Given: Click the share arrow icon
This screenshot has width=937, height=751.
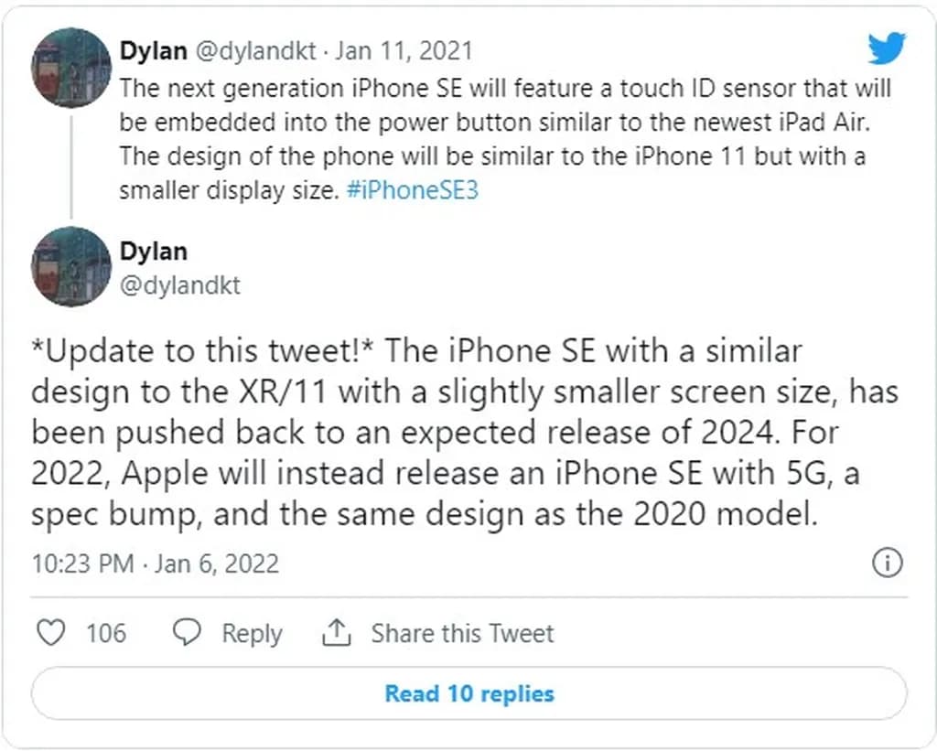Looking at the screenshot, I should click(x=337, y=633).
